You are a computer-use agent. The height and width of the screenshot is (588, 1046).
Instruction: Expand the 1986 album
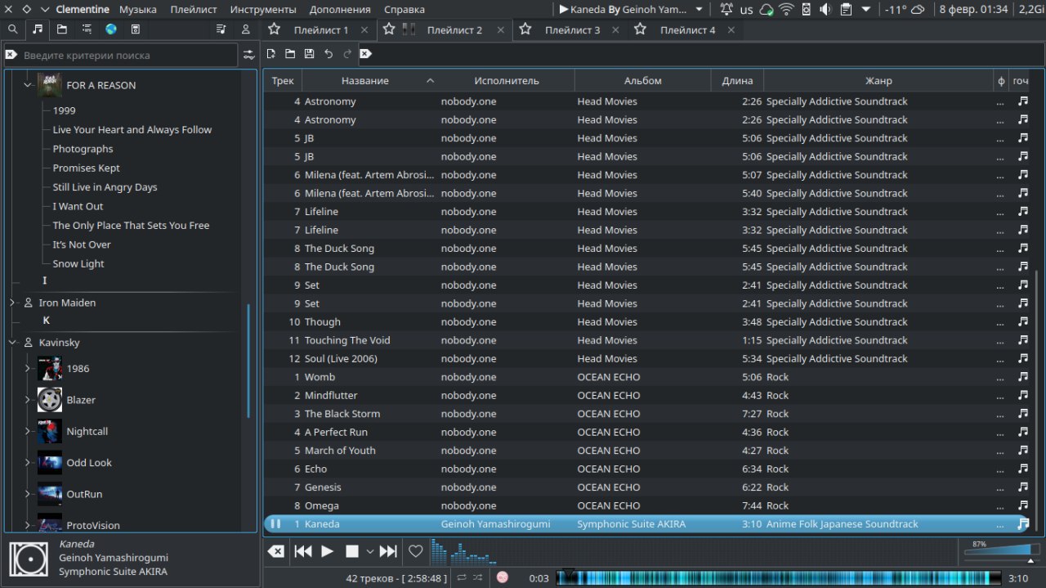[27, 368]
